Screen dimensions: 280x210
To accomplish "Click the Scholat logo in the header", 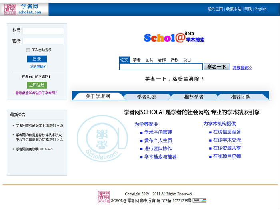I will [x=24, y=9].
